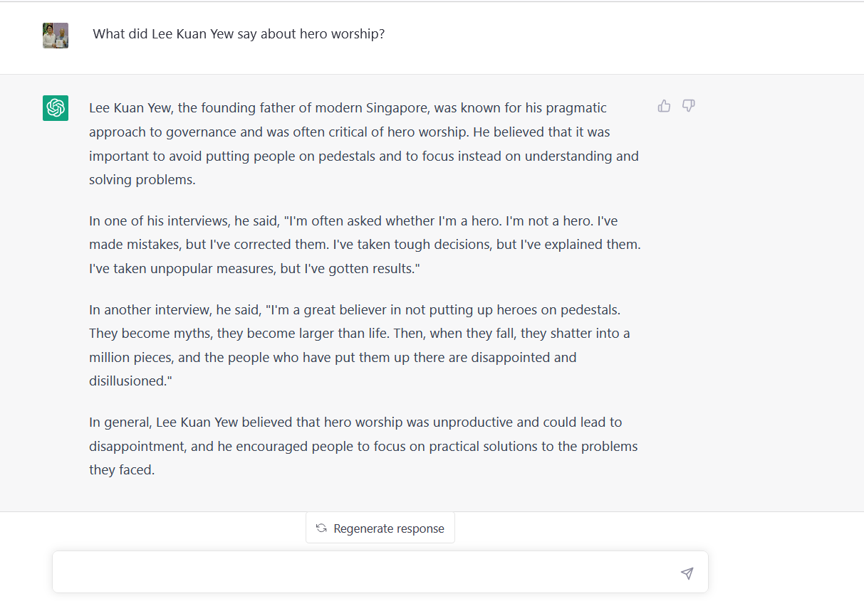Click the sentence "I'm not a hero."
Image resolution: width=864 pixels, height=601 pixels.
click(x=549, y=221)
